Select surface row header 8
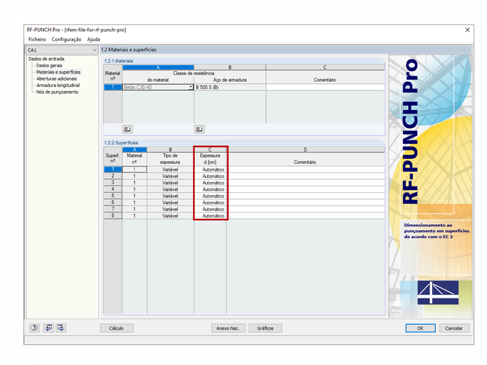Image resolution: width=487 pixels, height=365 pixels. click(113, 216)
